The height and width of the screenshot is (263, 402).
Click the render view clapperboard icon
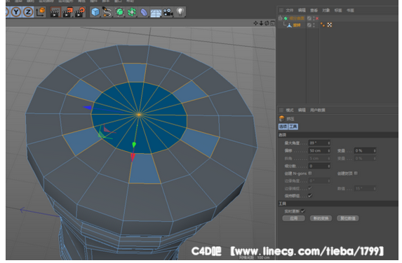55,13
